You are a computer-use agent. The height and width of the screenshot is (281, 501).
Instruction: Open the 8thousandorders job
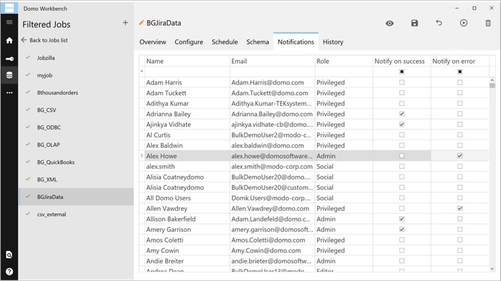[76, 93]
